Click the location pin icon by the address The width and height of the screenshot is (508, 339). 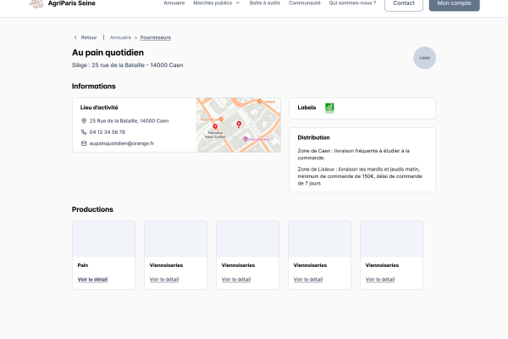[84, 120]
